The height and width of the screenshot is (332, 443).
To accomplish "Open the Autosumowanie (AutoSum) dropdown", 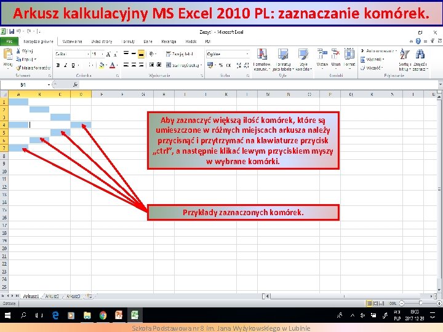I will click(x=396, y=51).
